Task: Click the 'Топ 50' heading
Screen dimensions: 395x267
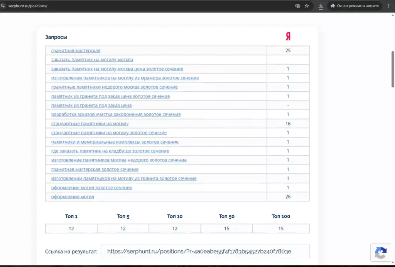Action: tap(226, 216)
